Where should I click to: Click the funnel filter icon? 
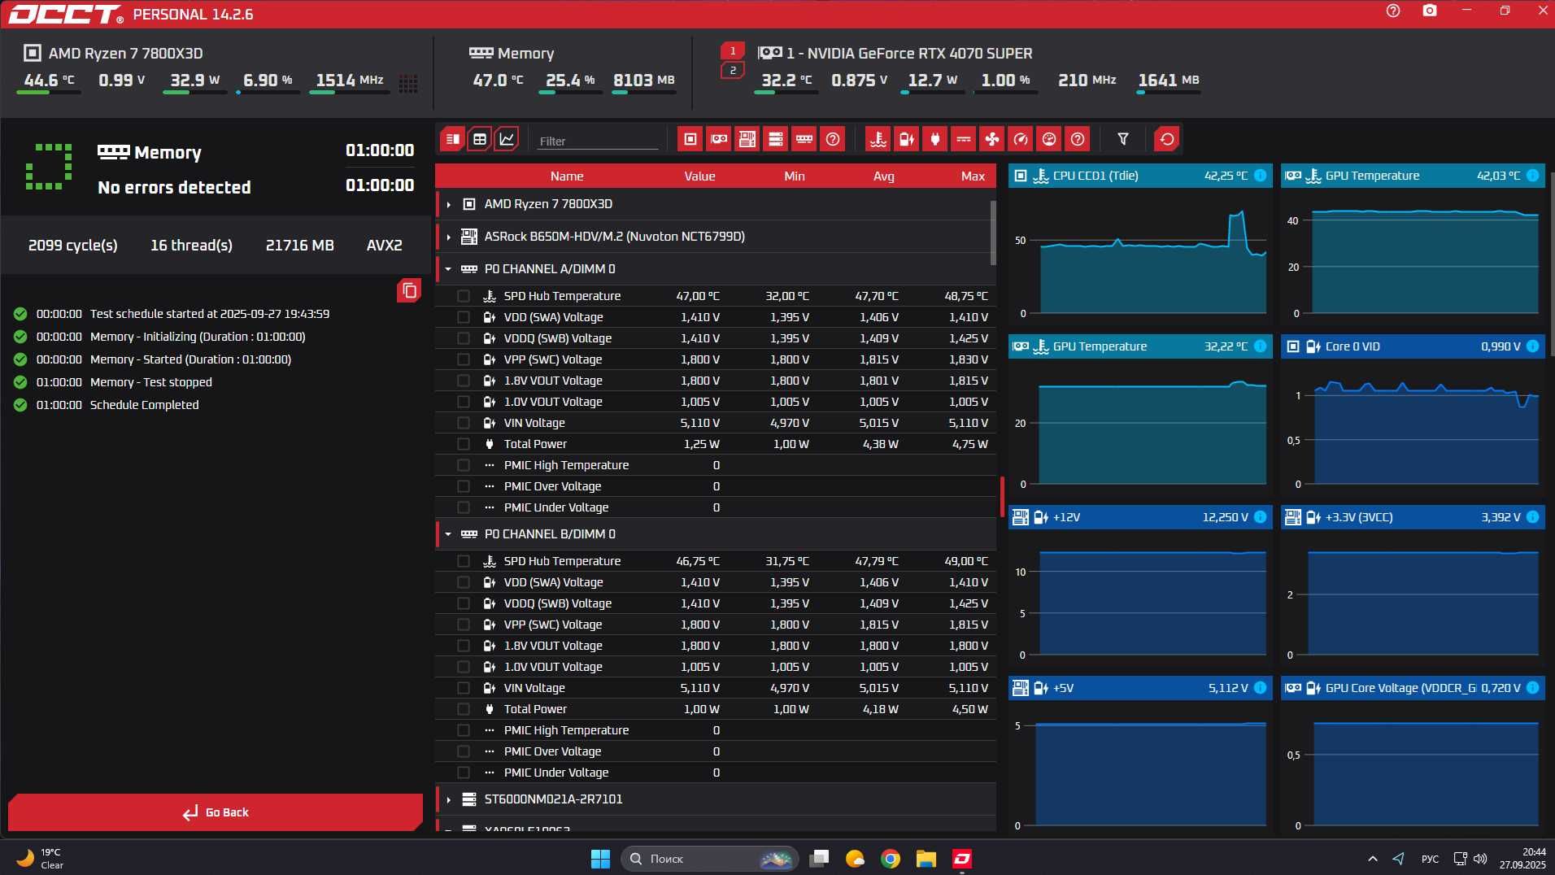(1123, 139)
